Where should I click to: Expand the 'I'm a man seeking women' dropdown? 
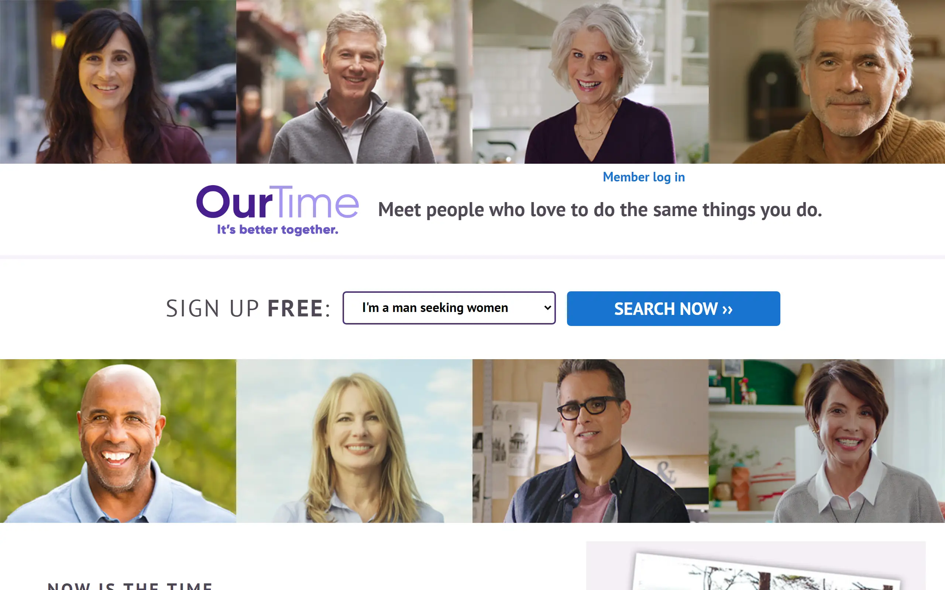(449, 308)
